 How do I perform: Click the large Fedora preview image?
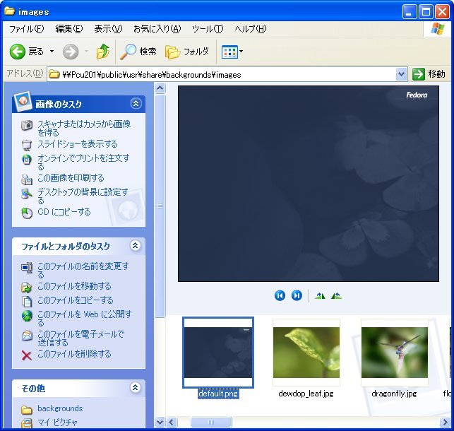[x=309, y=183]
